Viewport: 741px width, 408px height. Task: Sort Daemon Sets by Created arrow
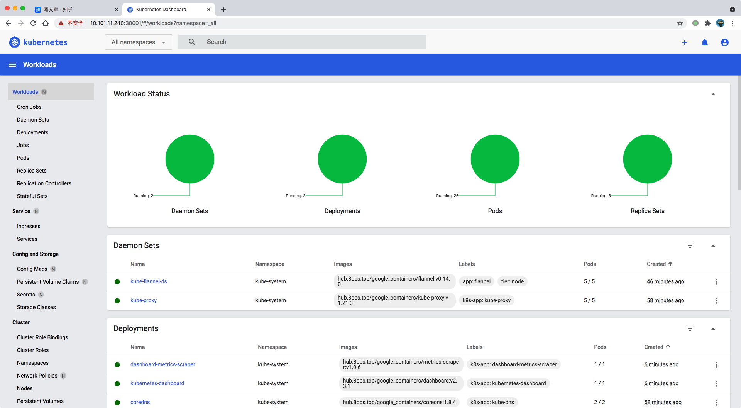670,264
